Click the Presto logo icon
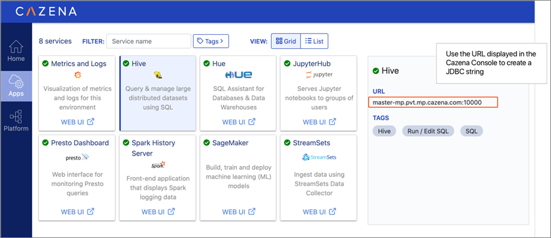Image resolution: width=551 pixels, height=238 pixels. 78,157
